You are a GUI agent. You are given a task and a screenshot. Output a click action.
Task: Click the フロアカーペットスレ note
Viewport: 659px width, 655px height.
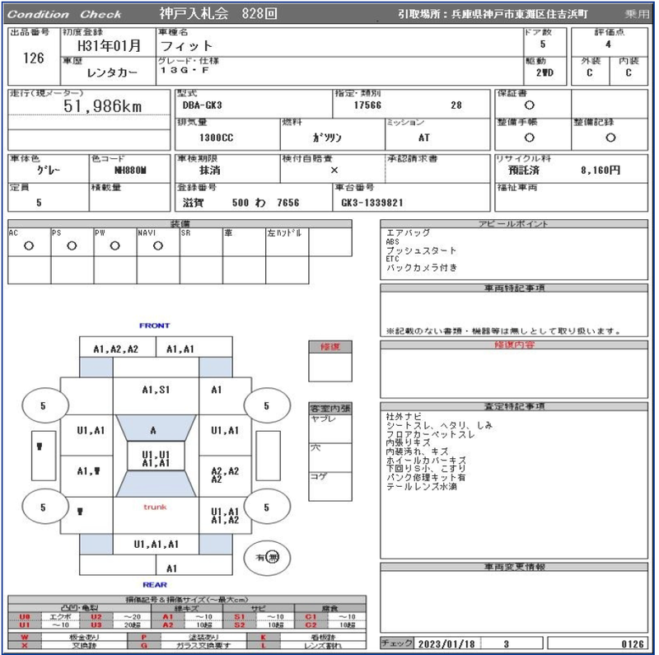[x=430, y=434]
